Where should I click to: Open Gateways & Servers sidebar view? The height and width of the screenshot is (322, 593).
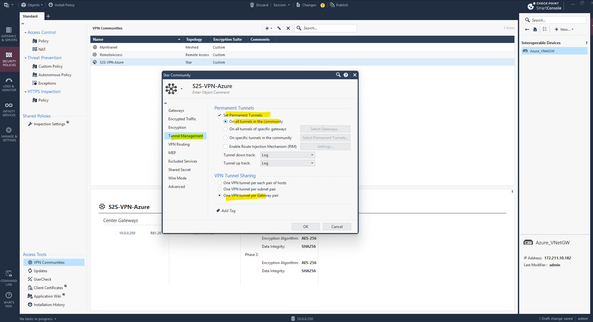[x=9, y=34]
